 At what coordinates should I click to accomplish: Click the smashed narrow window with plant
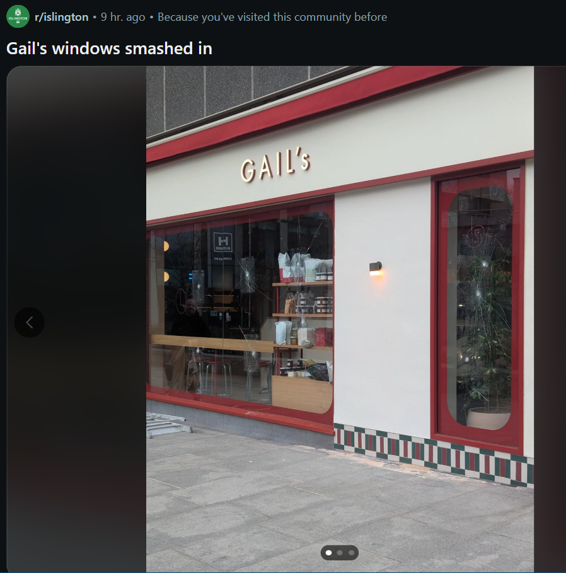[479, 309]
